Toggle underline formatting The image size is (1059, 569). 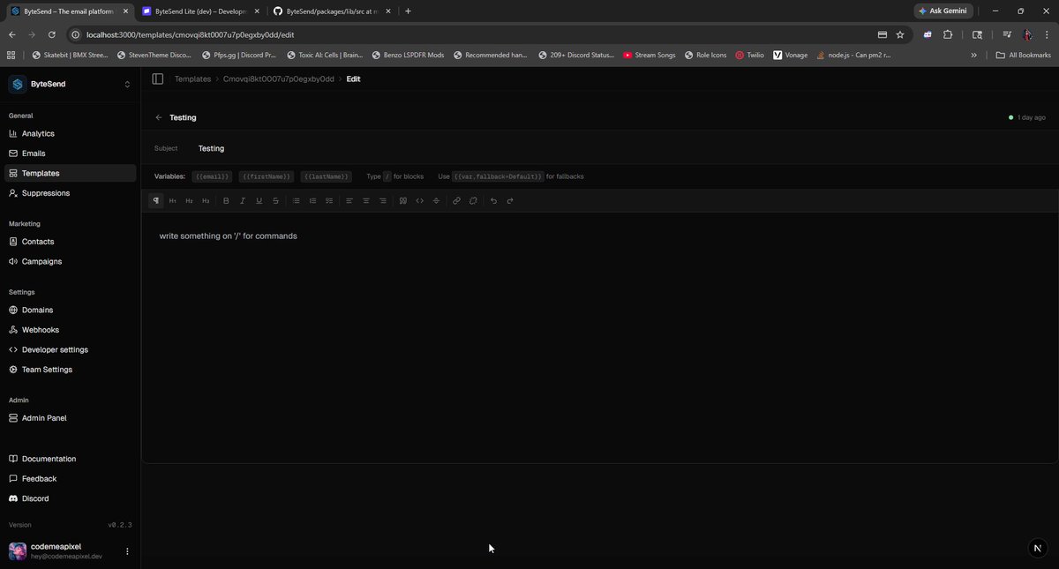[259, 200]
